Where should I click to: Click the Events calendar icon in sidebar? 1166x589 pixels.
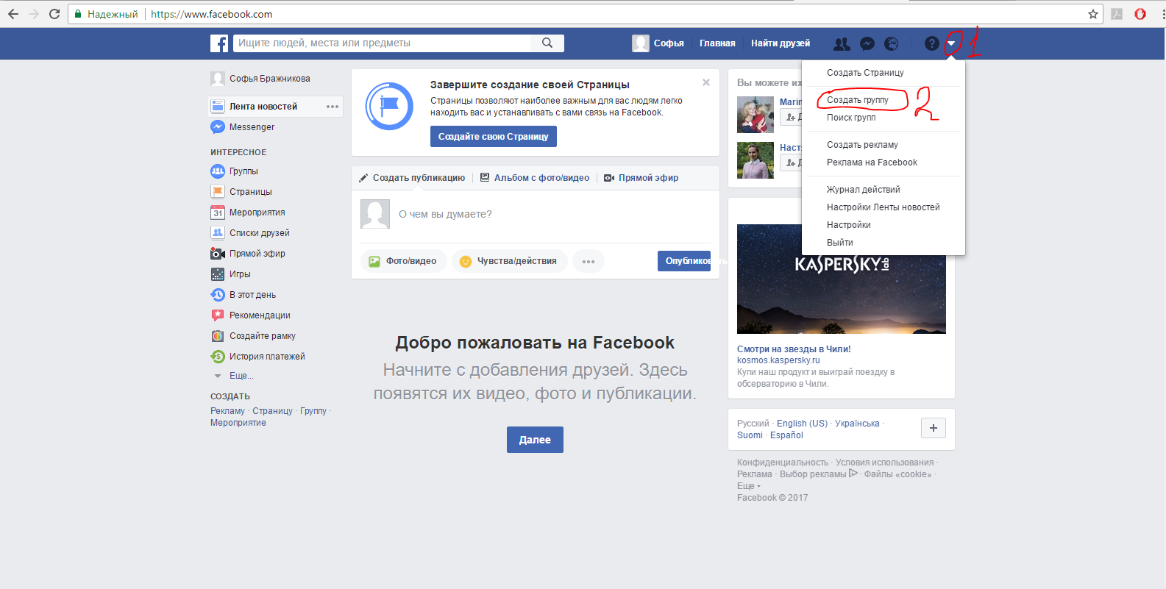pos(218,213)
